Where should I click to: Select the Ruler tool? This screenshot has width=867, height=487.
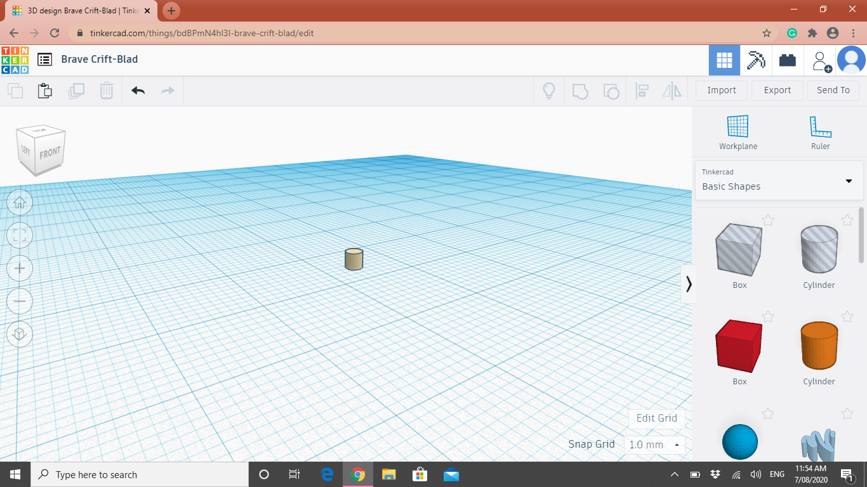coord(820,133)
